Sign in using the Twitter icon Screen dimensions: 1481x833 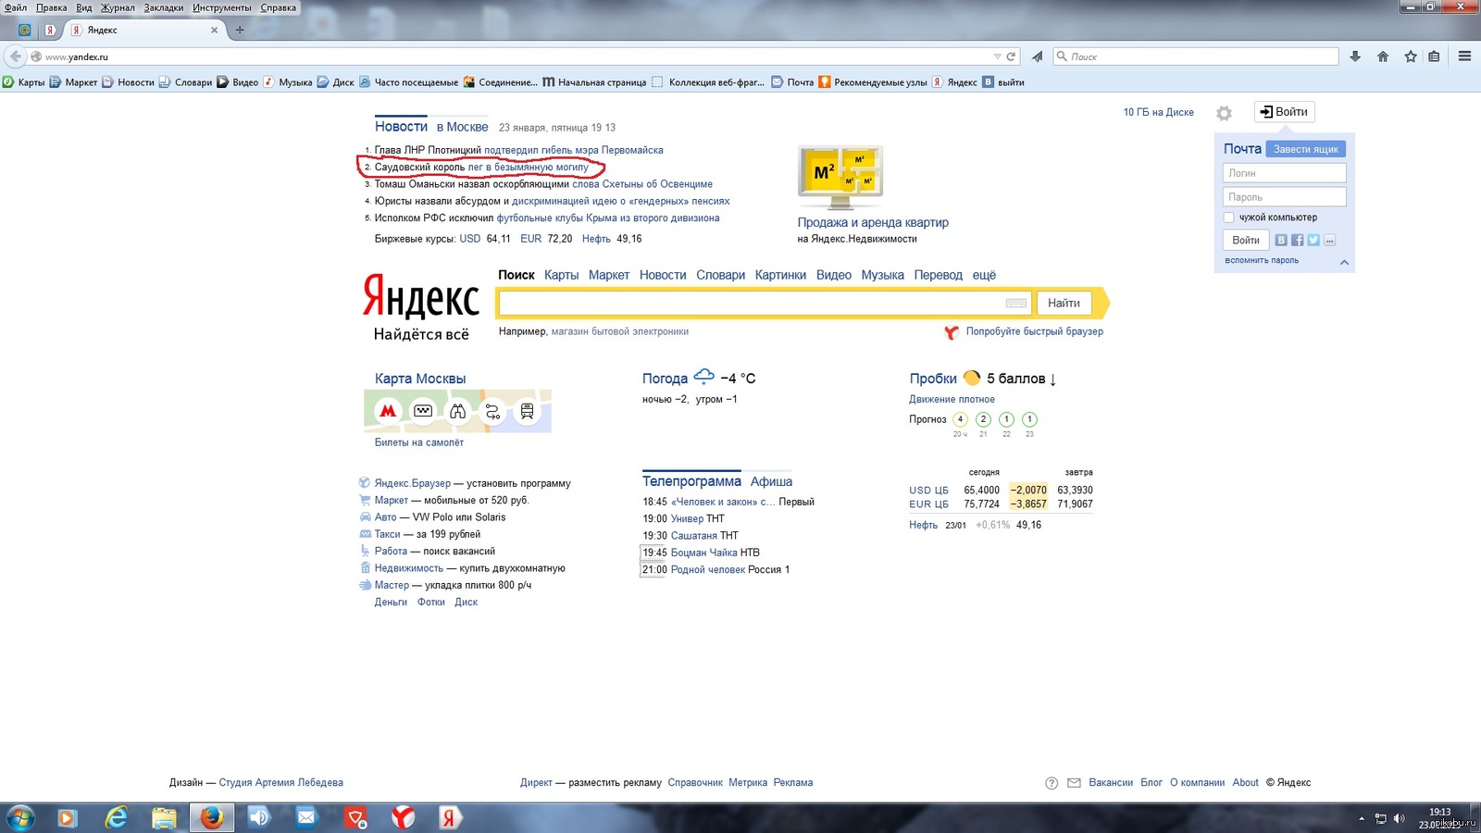(1313, 240)
